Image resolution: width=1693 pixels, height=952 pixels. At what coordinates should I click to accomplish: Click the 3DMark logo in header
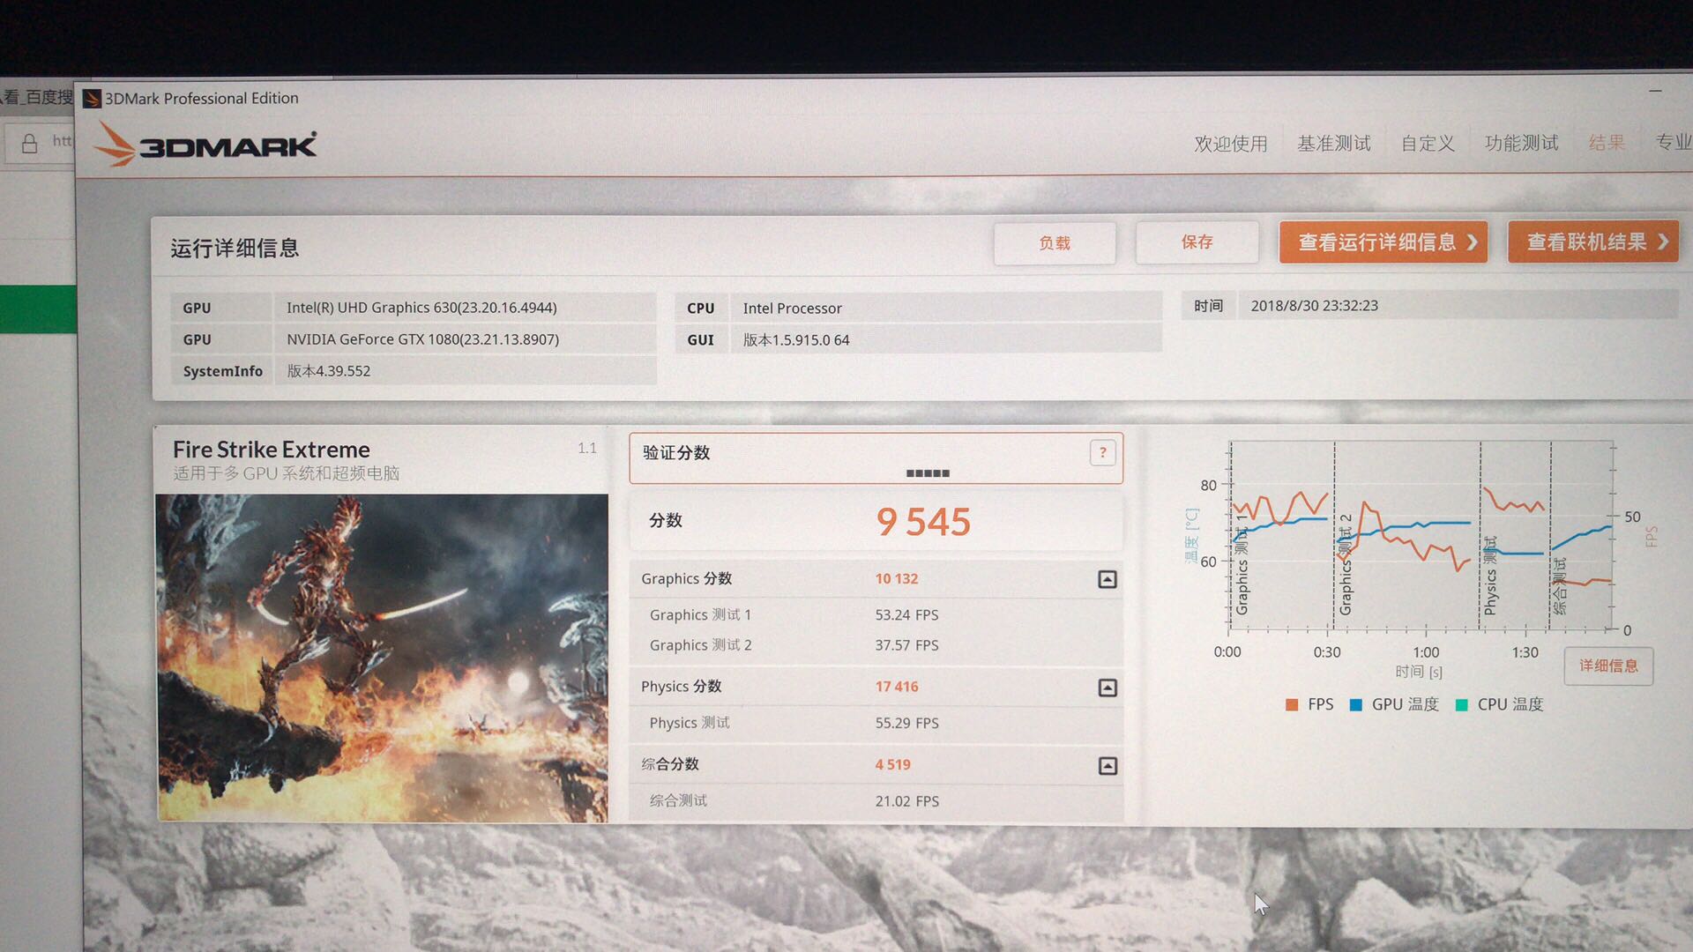pyautogui.click(x=206, y=145)
